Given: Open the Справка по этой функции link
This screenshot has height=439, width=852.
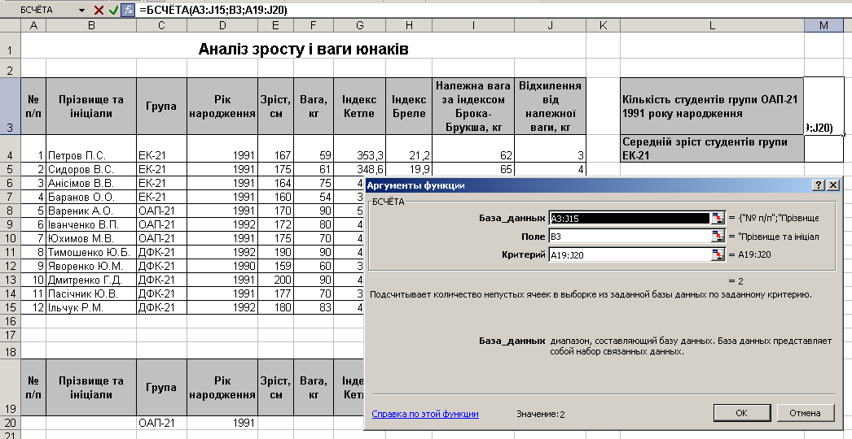Looking at the screenshot, I should pos(425,414).
